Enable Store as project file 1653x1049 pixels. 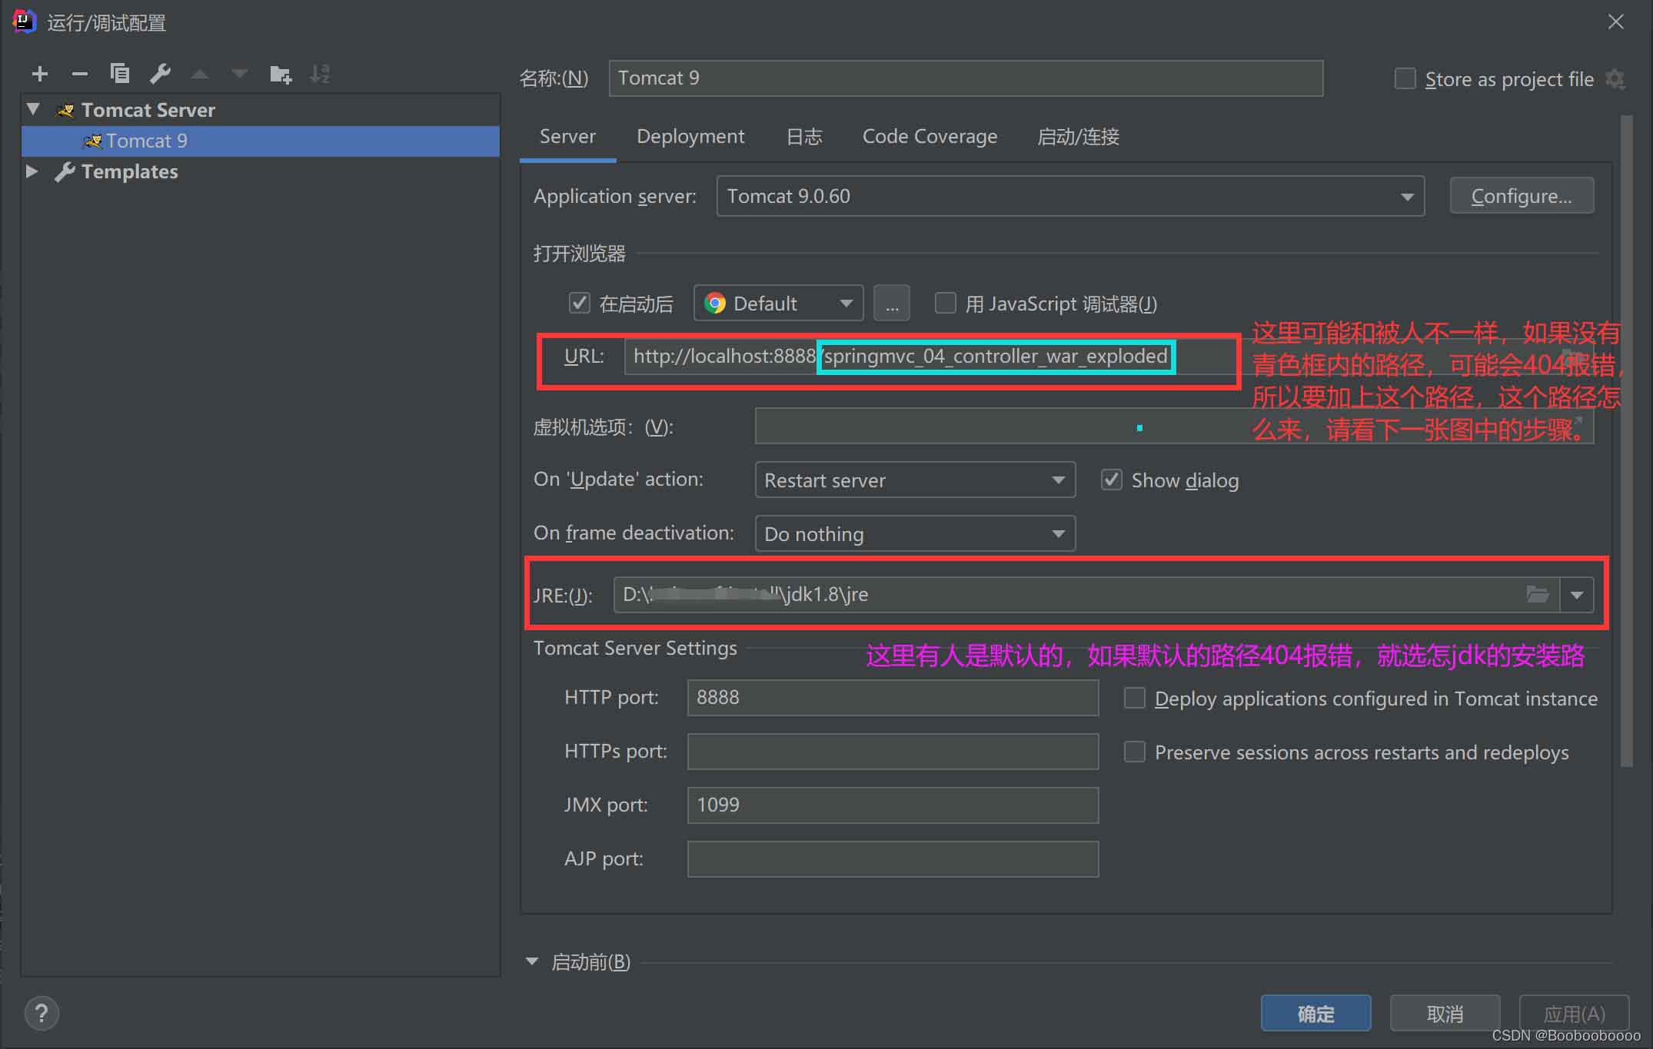1405,78
